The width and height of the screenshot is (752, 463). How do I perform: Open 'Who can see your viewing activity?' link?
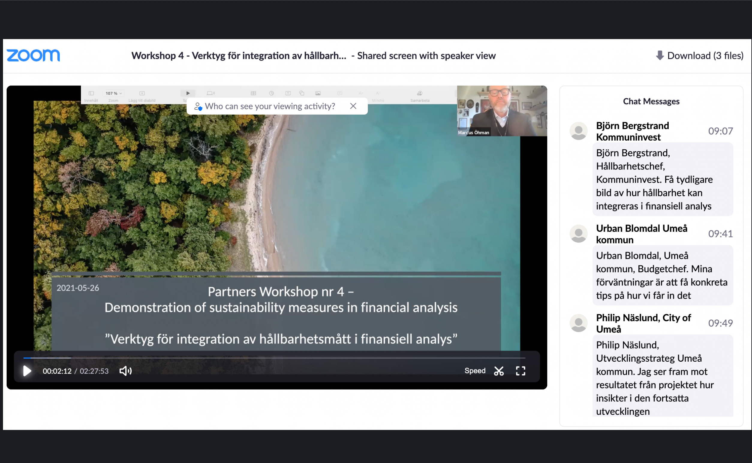(x=270, y=106)
